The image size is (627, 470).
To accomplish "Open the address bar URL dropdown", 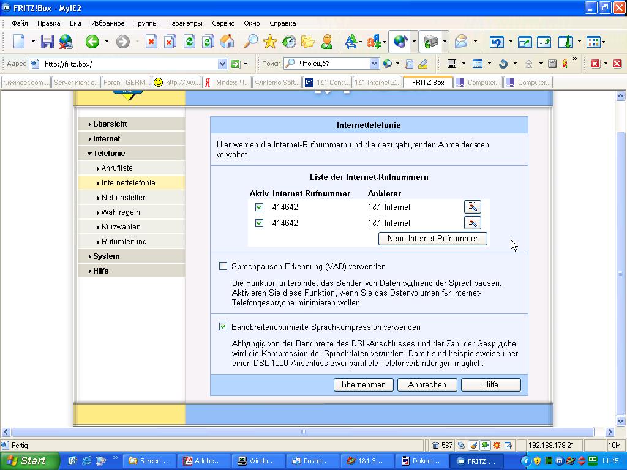I will tap(222, 64).
